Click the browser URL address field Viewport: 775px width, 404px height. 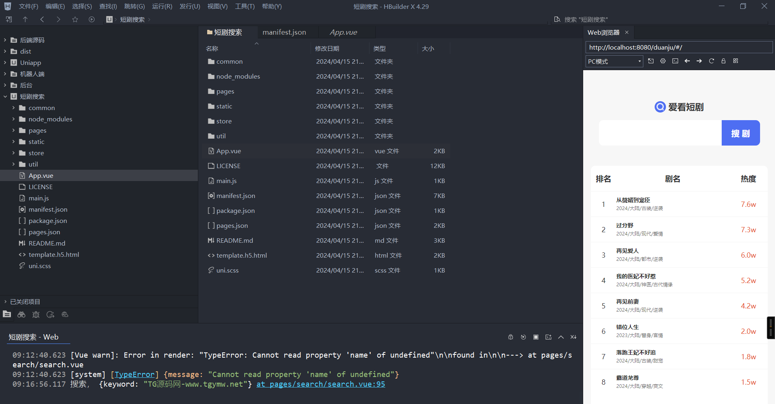point(678,47)
